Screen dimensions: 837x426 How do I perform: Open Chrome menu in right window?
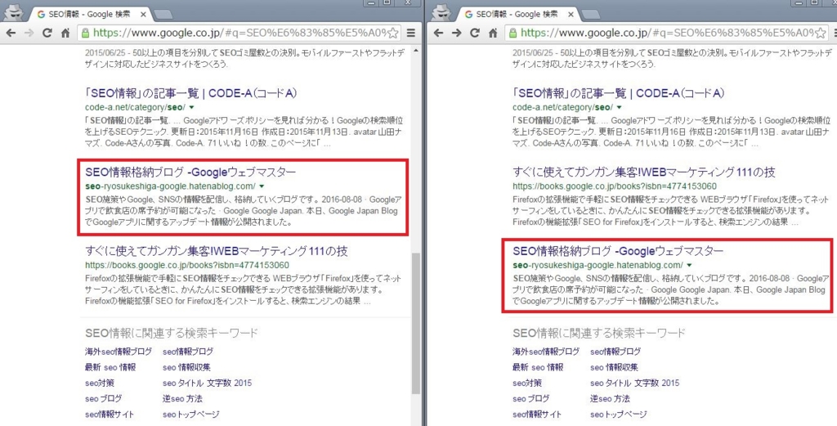834,33
